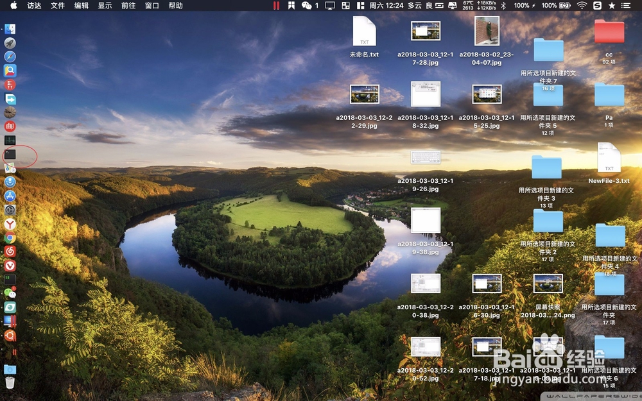The image size is (642, 401).
Task: Launch Launchpad rocket icon in dock
Action: click(x=10, y=43)
